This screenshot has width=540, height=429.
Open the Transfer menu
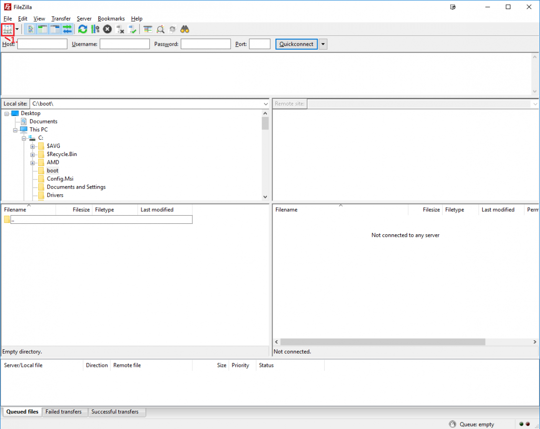click(61, 19)
